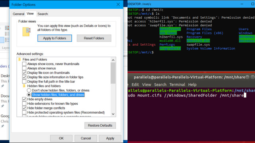The width and height of the screenshot is (255, 143).
Task: Confirm with the OK button
Action: (x=61, y=138)
